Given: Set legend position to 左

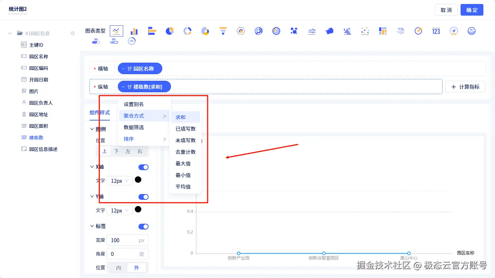Looking at the screenshot, I should coord(128,151).
